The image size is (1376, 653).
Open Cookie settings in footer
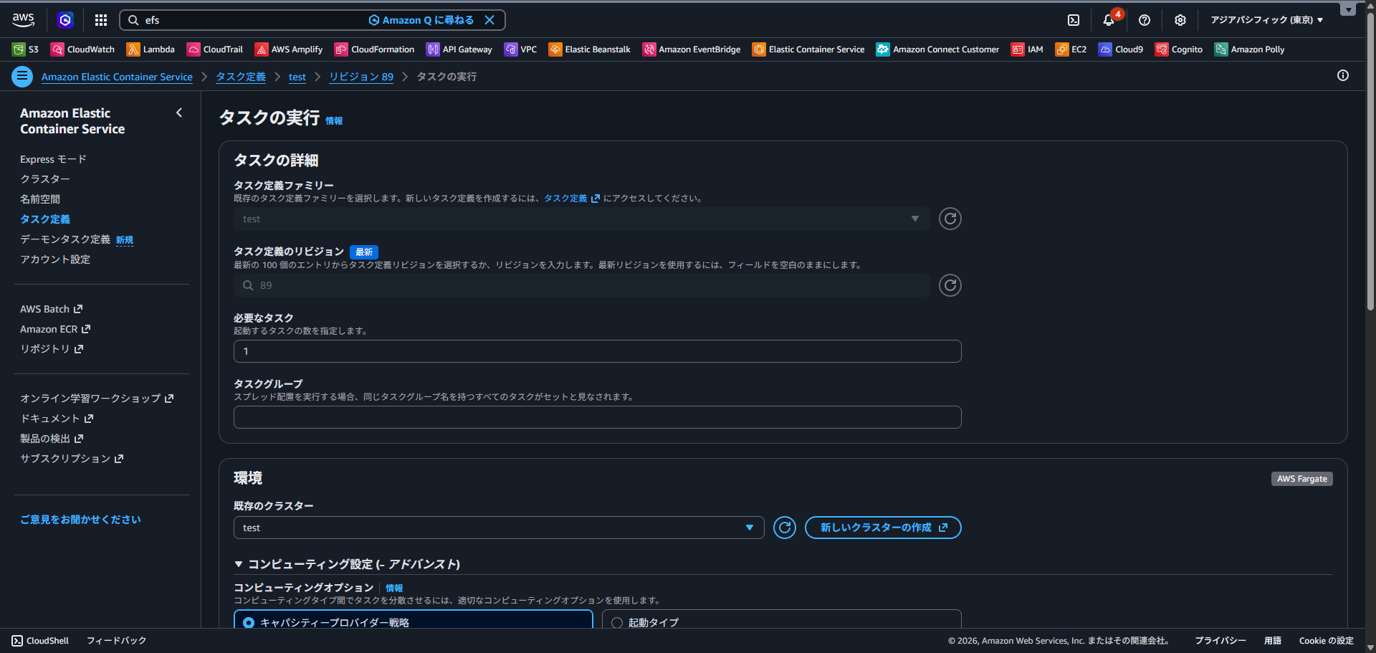pyautogui.click(x=1327, y=641)
